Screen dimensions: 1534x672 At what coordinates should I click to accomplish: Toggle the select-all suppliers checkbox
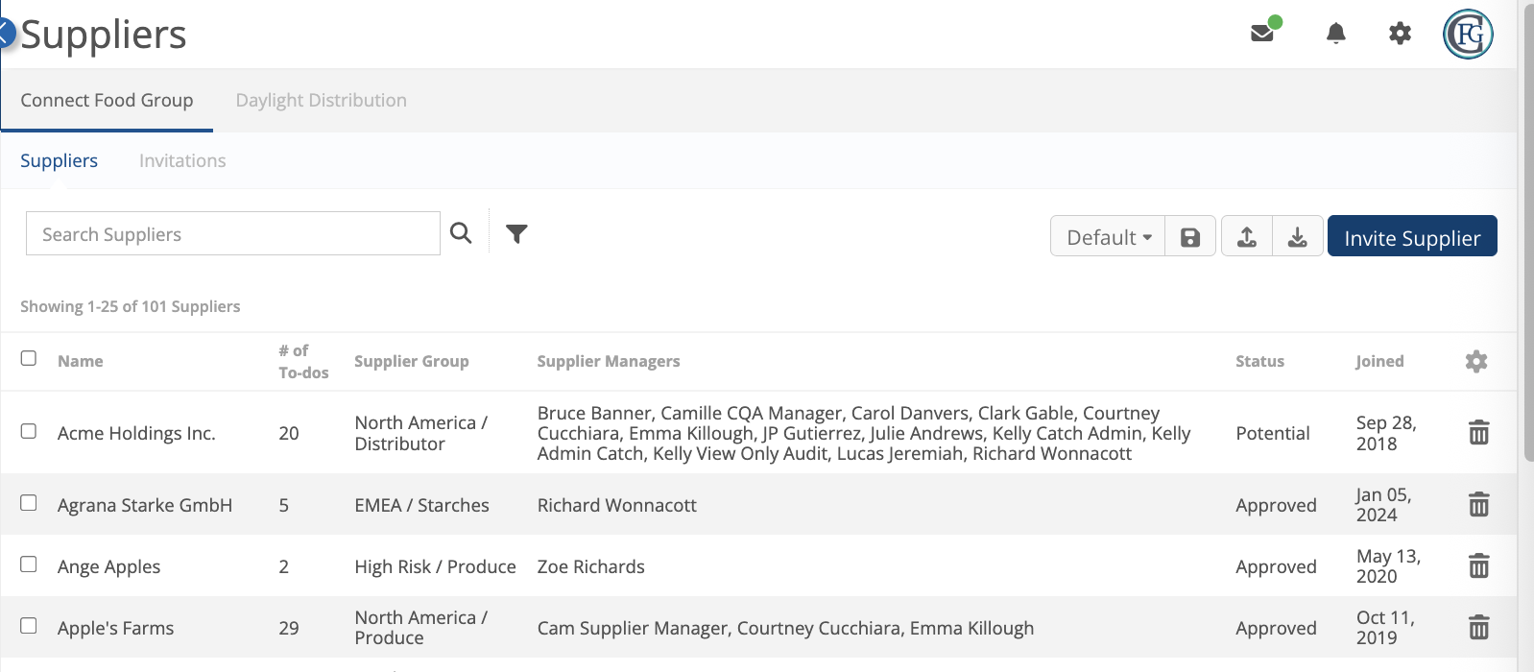(29, 358)
